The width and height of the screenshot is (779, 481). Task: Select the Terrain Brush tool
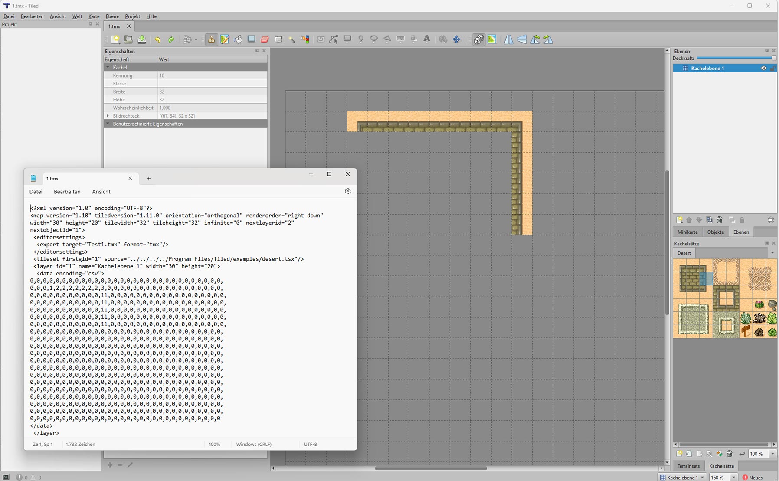(x=225, y=39)
